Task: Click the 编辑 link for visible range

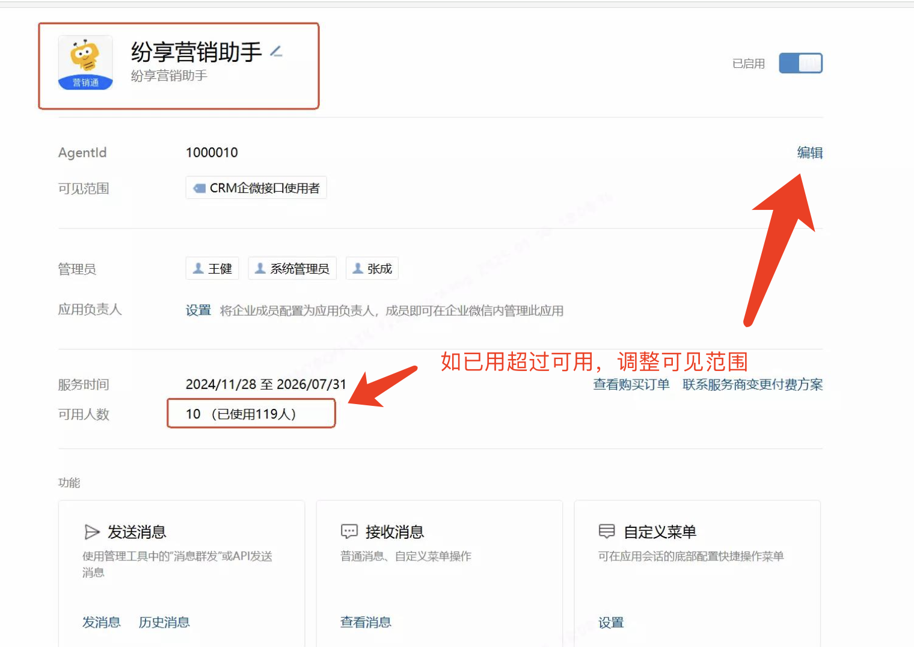Action: [809, 153]
